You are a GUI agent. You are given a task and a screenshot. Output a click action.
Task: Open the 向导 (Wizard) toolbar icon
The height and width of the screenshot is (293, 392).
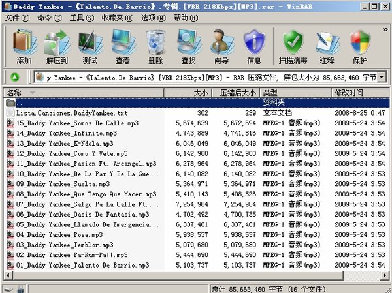pos(221,42)
